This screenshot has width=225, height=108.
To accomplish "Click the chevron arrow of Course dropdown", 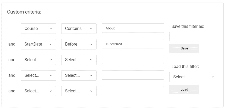I will [51, 29].
